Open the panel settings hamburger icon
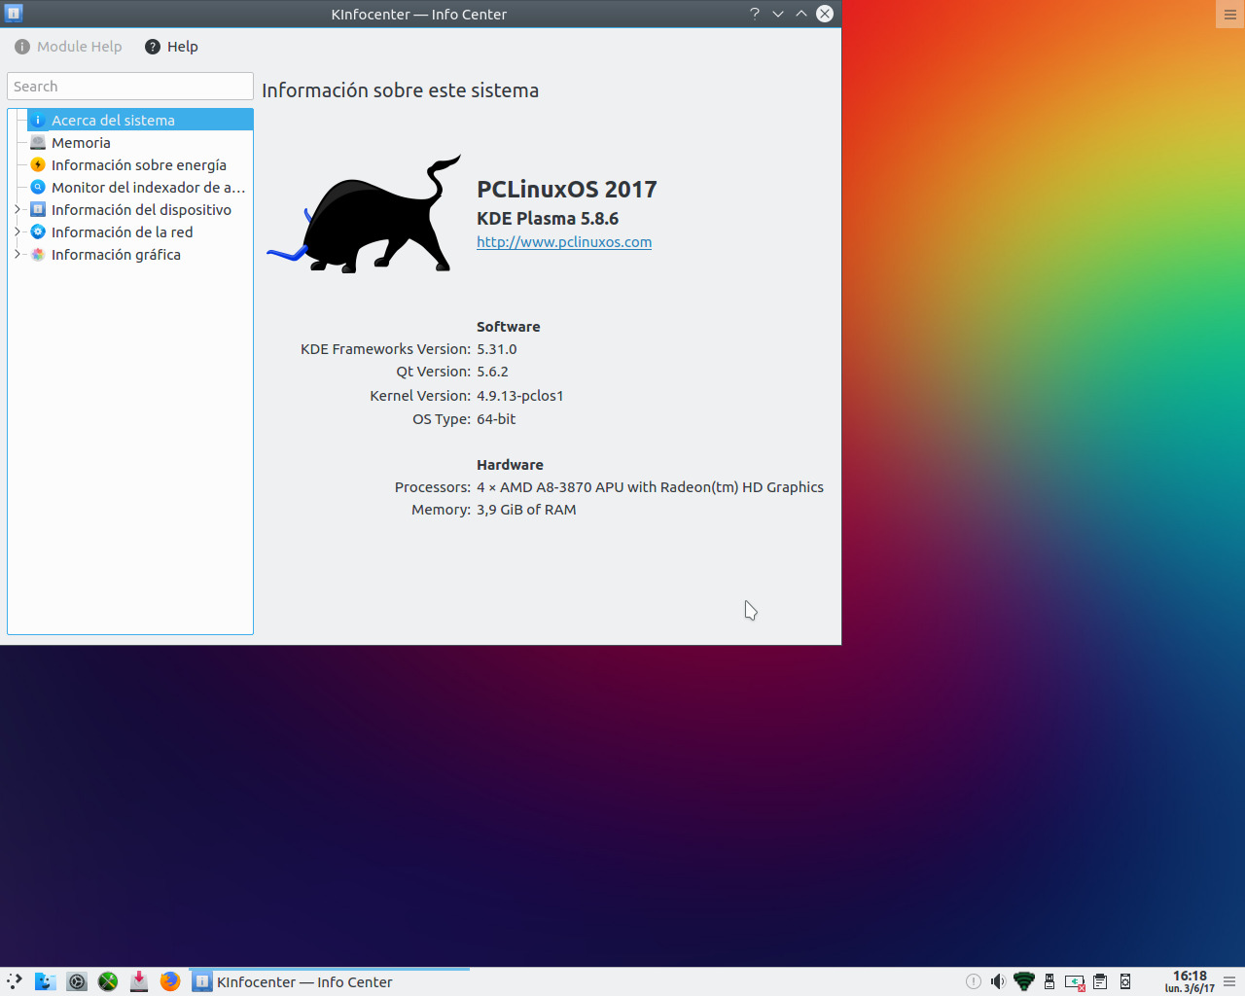1245x996 pixels. click(1229, 981)
